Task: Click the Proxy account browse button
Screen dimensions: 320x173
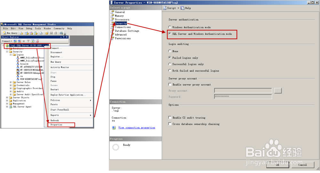Action: click(278, 91)
